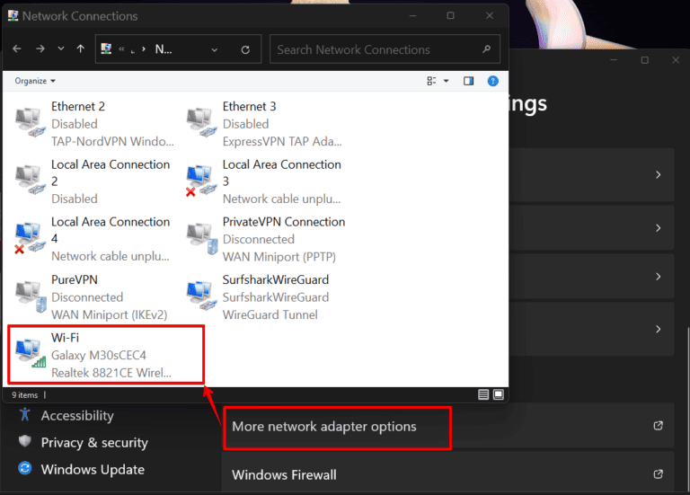The width and height of the screenshot is (690, 495).
Task: Open the blue help question mark icon
Action: (x=492, y=81)
